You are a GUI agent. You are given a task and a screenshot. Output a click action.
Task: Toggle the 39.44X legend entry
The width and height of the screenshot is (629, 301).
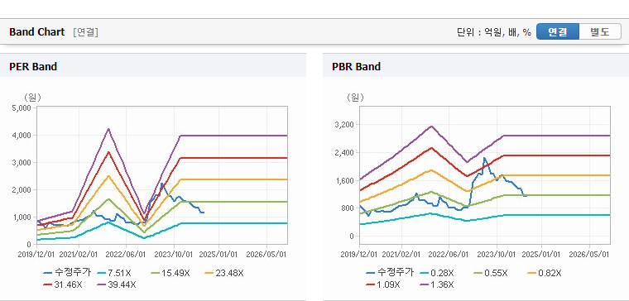coord(117,284)
